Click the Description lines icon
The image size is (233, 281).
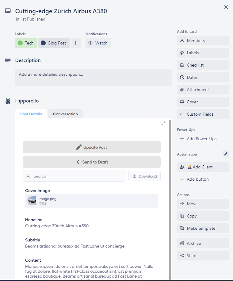point(7,60)
